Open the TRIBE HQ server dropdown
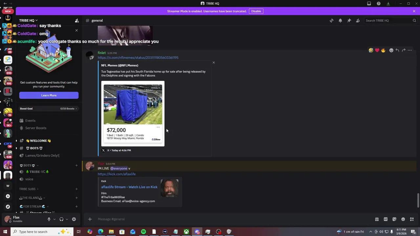 pos(28,20)
